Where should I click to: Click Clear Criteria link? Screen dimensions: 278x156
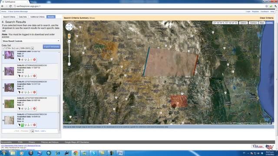click(266, 18)
